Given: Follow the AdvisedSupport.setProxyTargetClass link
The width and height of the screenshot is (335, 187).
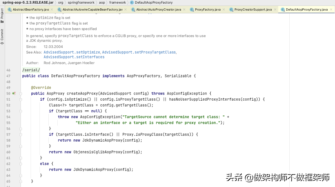Looking at the screenshot, I should 139,52.
